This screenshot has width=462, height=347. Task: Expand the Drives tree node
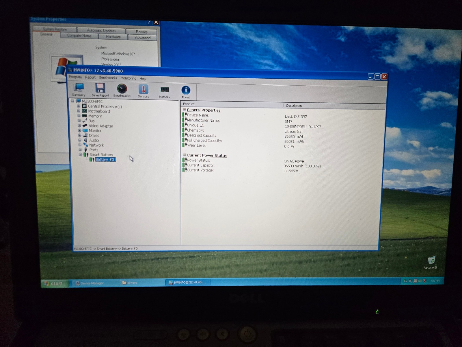click(80, 135)
